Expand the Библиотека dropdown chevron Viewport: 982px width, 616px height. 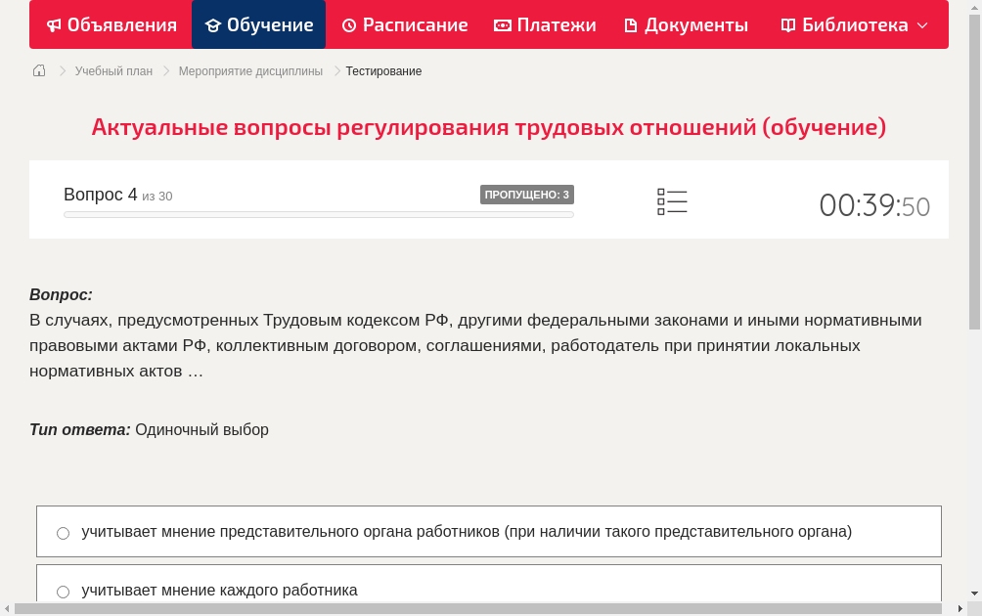[923, 24]
